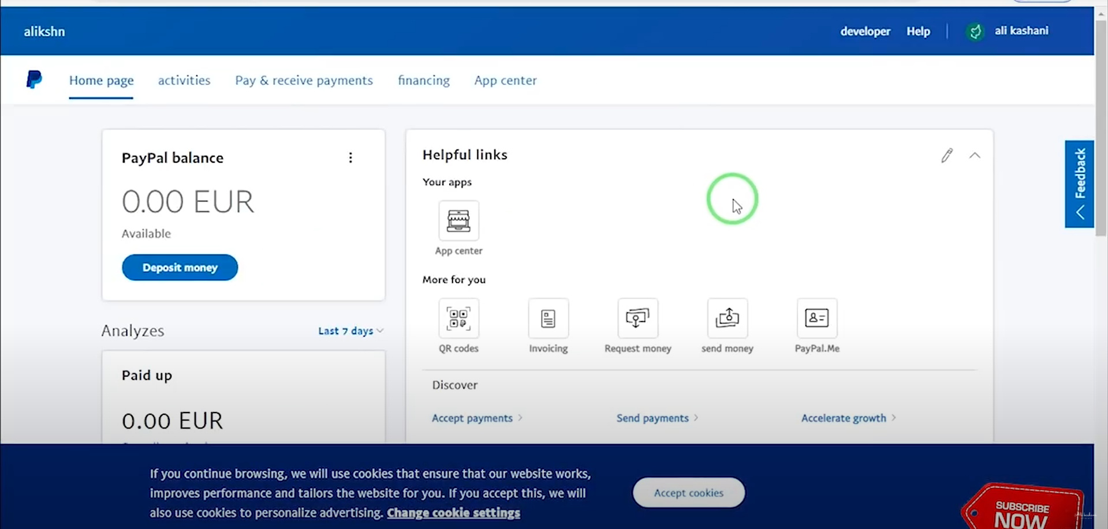Click the Accept cookies button
This screenshot has height=529, width=1108.
pyautogui.click(x=688, y=493)
